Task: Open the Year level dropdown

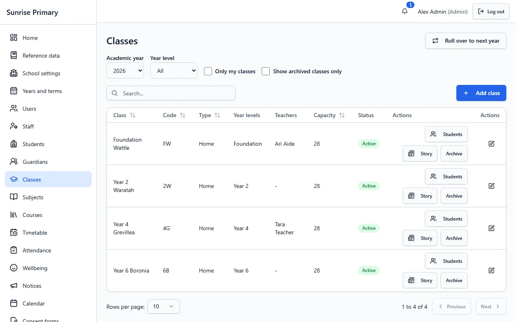Action: [x=174, y=70]
